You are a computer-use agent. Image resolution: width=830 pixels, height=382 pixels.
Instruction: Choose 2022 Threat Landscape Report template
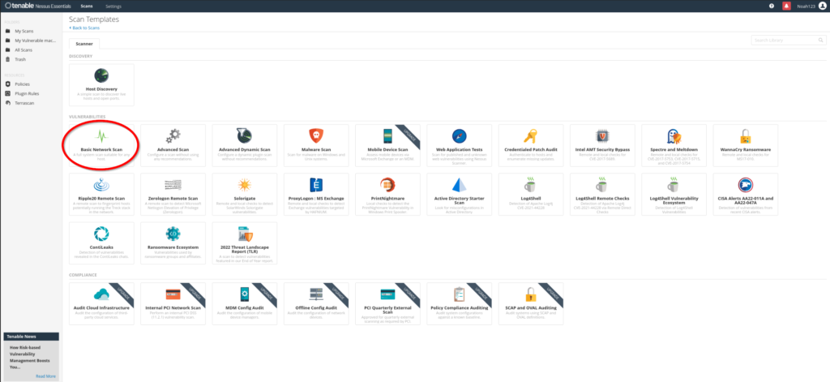coord(245,243)
